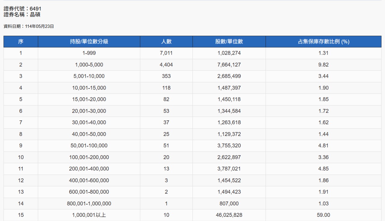The image size is (385, 221).
Task: Click the 人數 column header
Action: click(x=166, y=42)
